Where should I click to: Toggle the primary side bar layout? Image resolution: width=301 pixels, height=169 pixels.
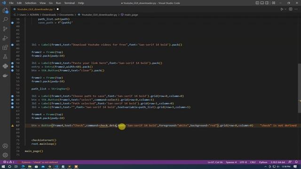257,3
